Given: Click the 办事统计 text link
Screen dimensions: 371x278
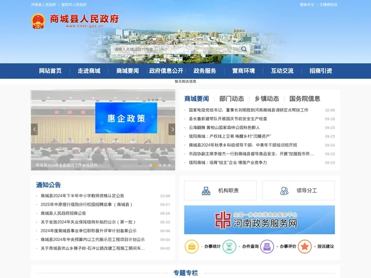Looking at the screenshot, I should point(212,247).
